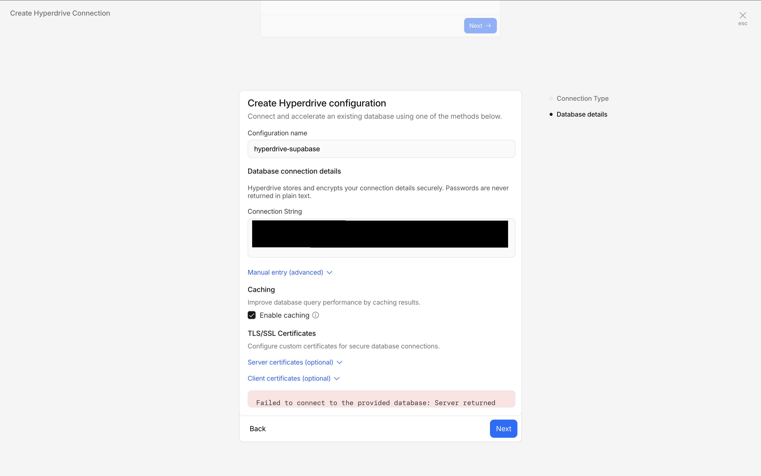The height and width of the screenshot is (476, 761).
Task: Expand Server certificates (optional)
Action: [290, 362]
